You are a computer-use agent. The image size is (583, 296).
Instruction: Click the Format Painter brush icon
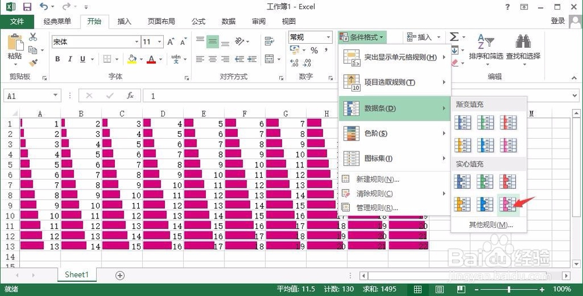33,62
